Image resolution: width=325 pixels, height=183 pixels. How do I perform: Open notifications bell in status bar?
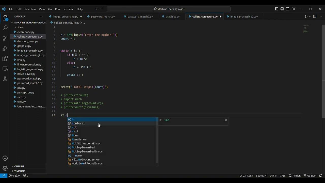tap(320, 176)
